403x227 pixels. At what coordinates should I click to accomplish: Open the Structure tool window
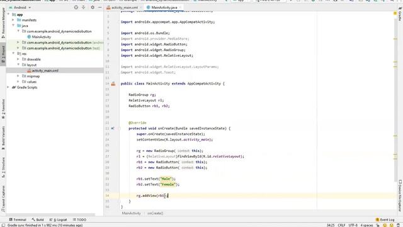(3, 167)
